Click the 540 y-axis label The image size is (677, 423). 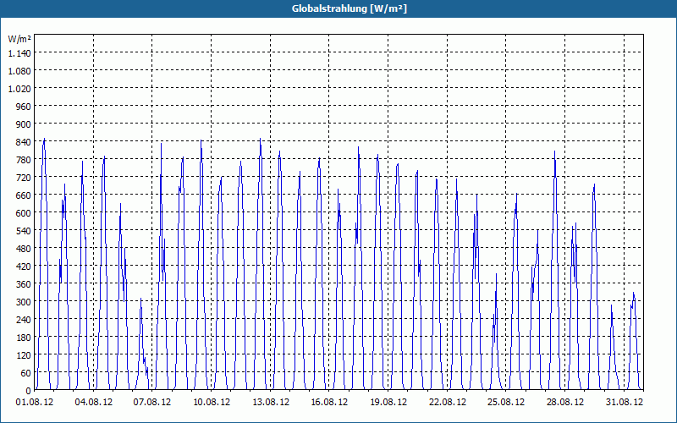point(24,231)
